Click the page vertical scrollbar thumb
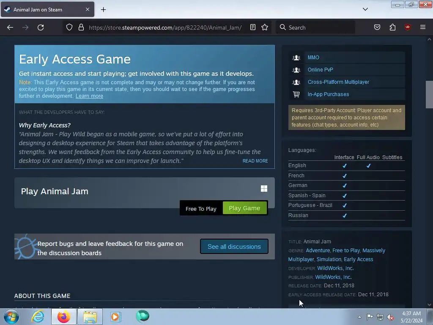Screen dimensions: 433x325 tap(429, 94)
